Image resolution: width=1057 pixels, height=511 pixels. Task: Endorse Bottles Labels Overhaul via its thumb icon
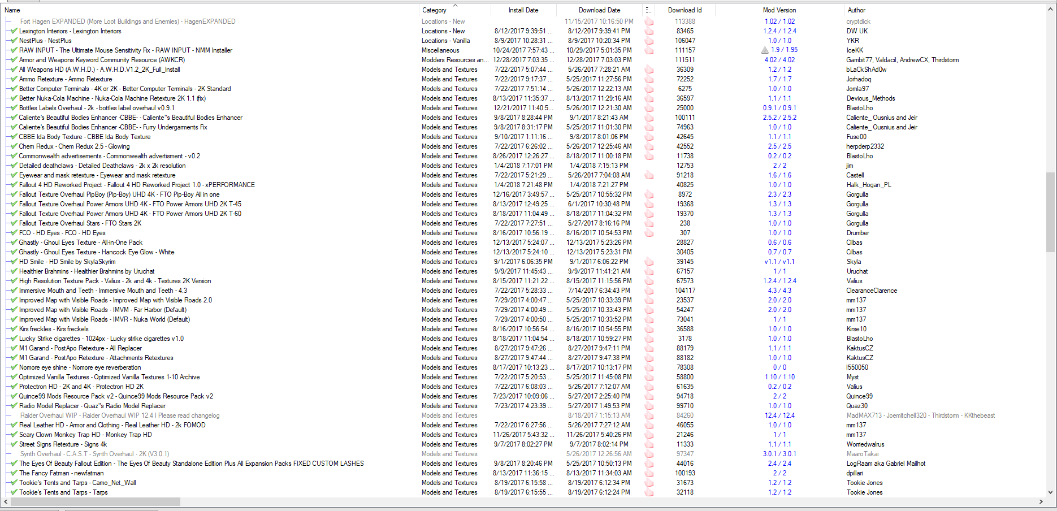649,108
